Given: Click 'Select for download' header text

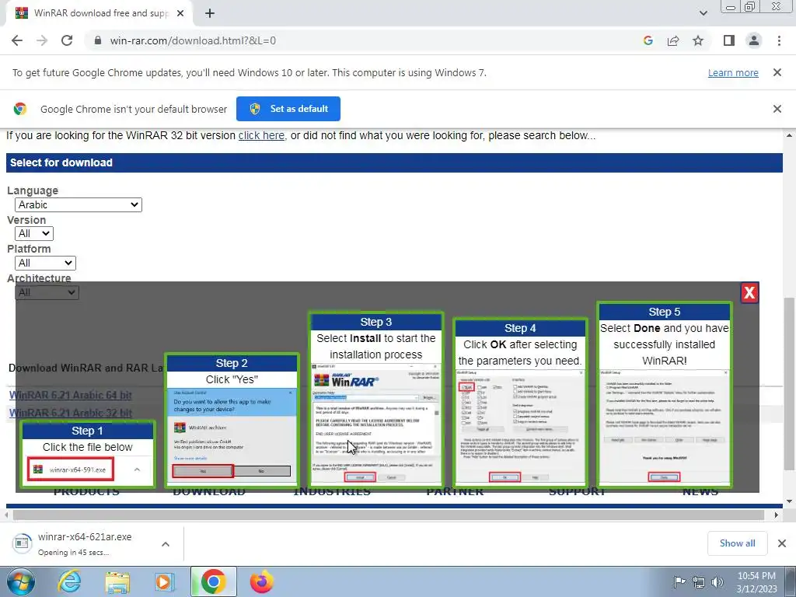Looking at the screenshot, I should pos(61,163).
